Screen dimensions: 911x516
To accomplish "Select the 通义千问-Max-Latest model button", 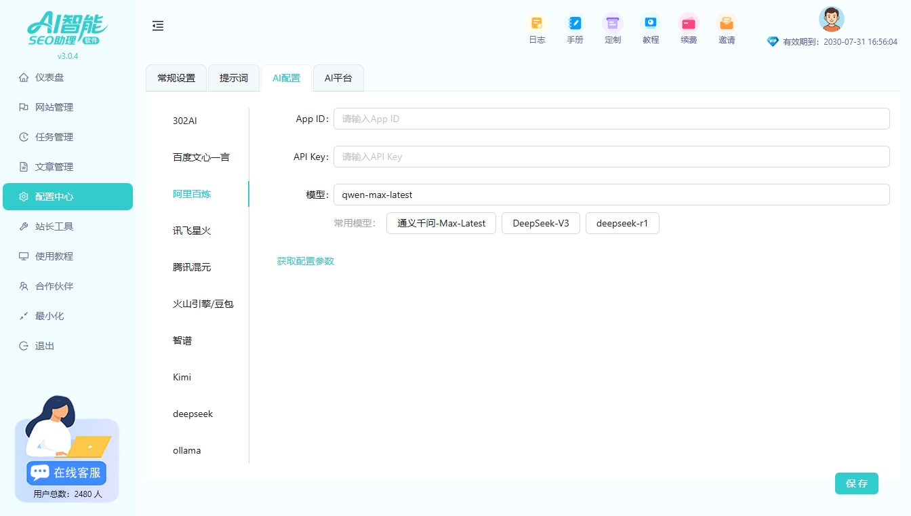I will click(441, 222).
